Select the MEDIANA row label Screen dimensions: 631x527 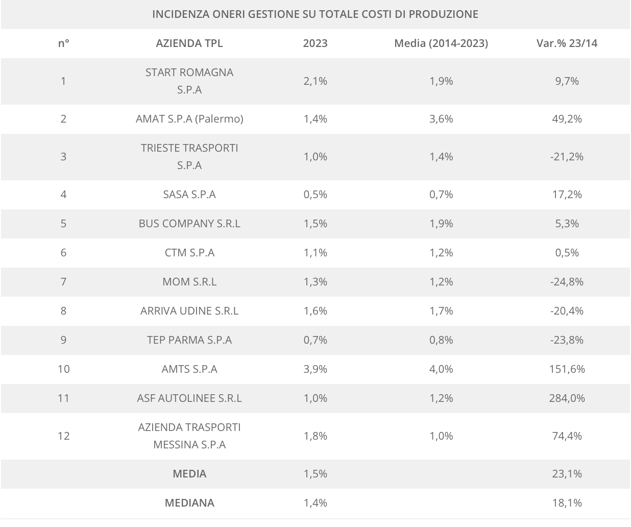189,502
